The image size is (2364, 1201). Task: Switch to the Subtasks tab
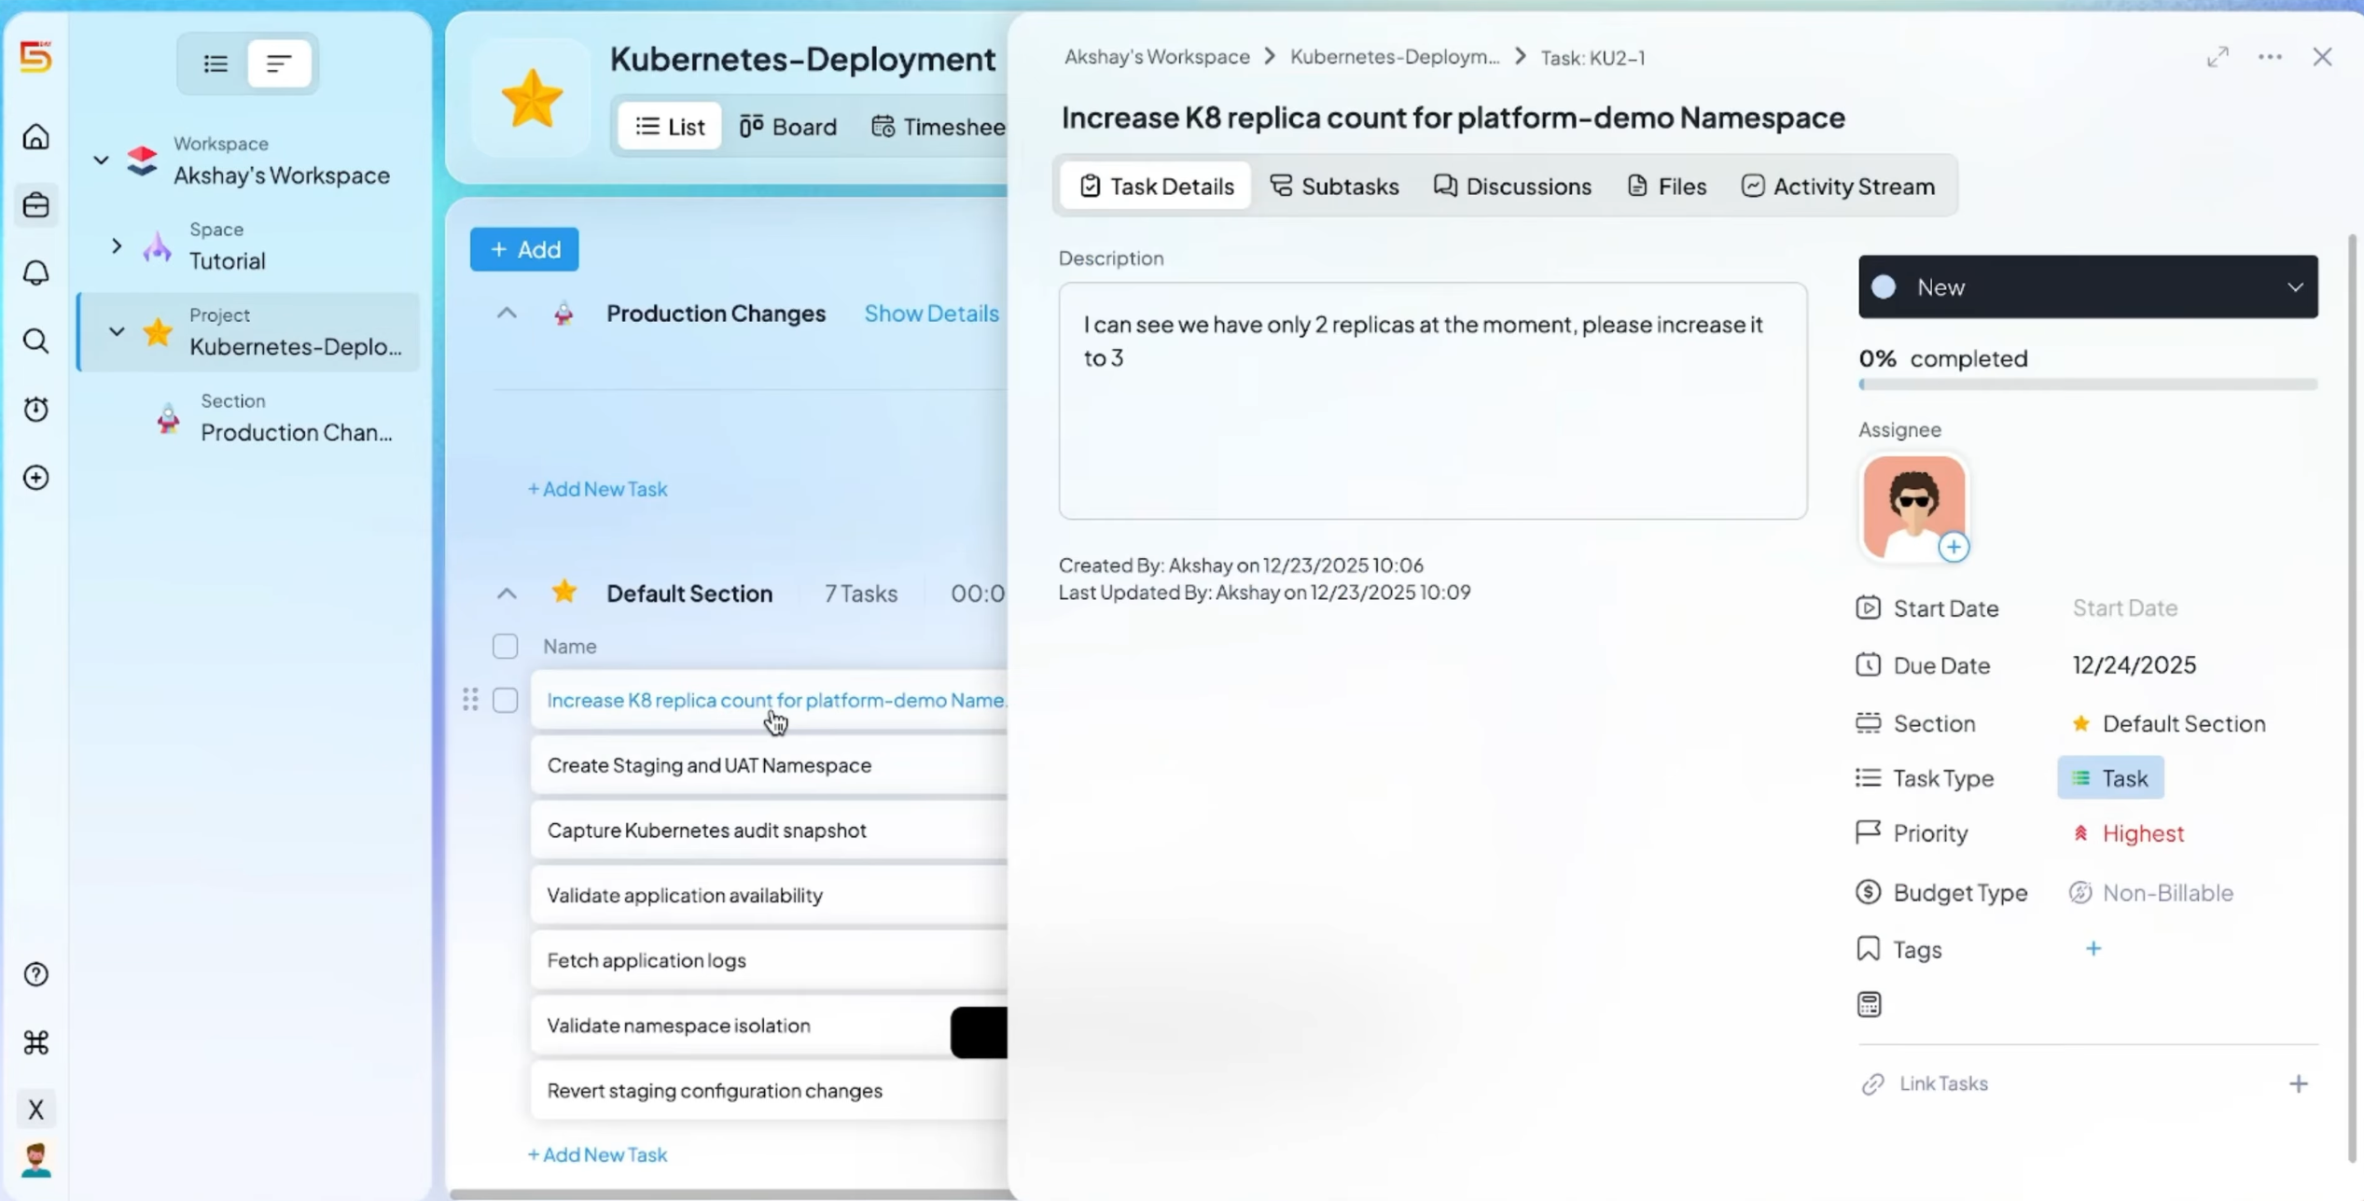[1334, 187]
